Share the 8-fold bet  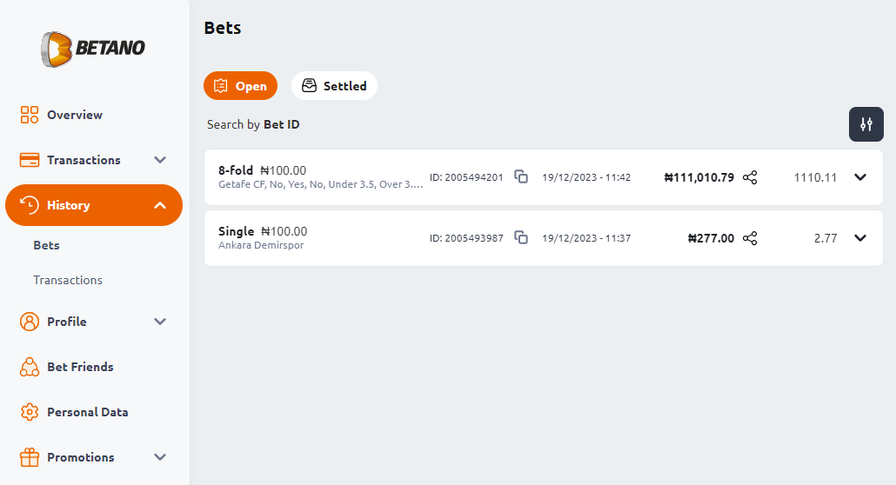click(750, 177)
